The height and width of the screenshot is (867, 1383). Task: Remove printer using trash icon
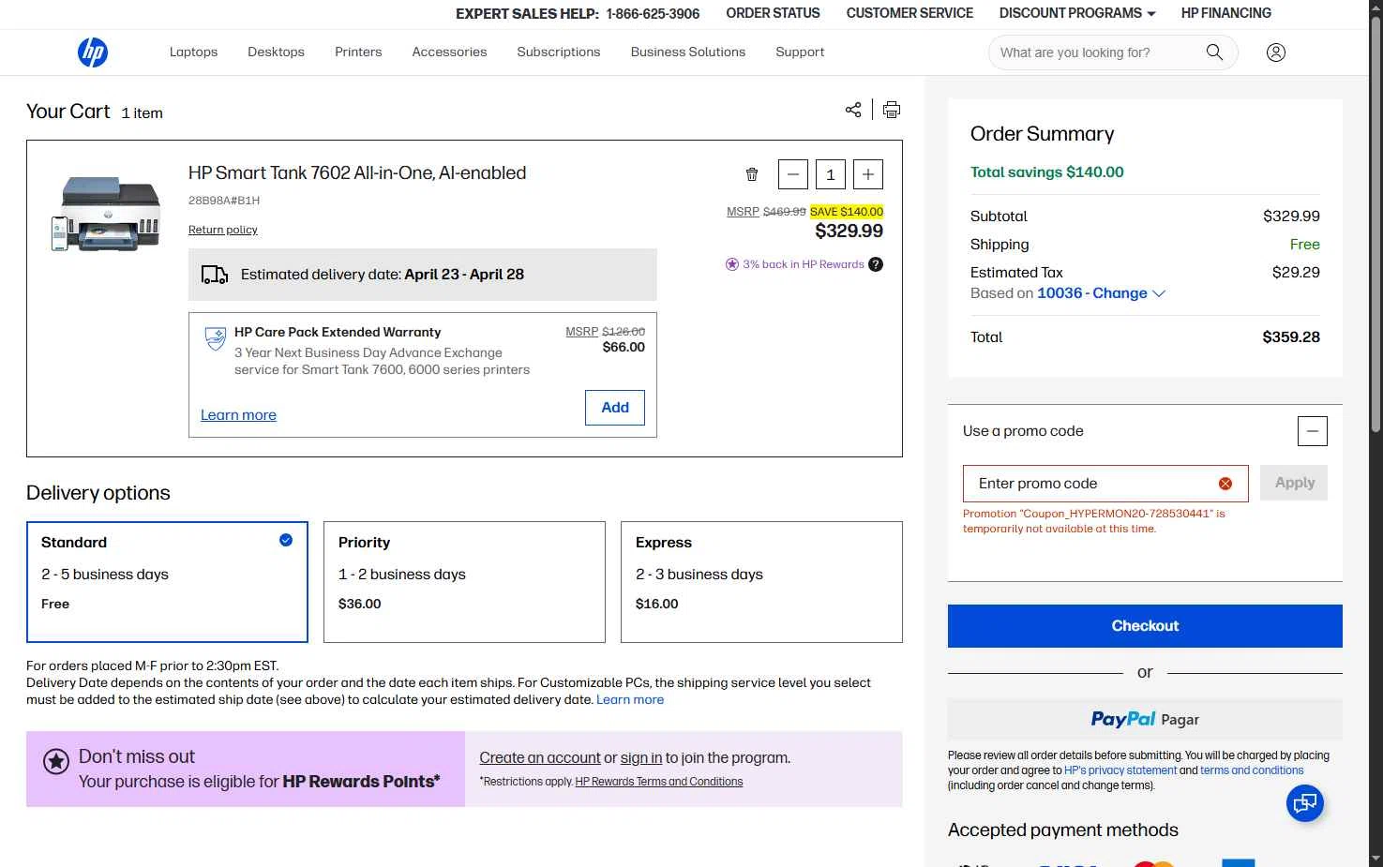tap(752, 174)
